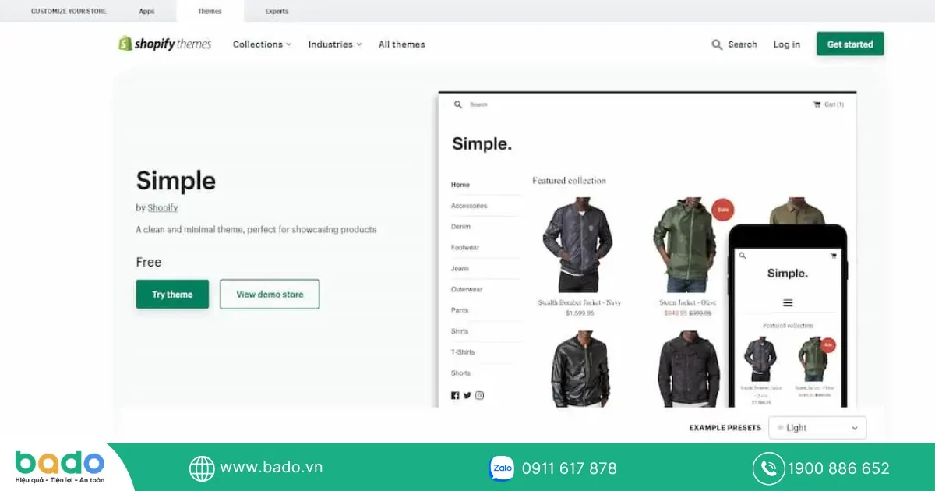Screen dimensions: 935x491
Task: Click the search magnifier icon in header
Action: [x=717, y=44]
